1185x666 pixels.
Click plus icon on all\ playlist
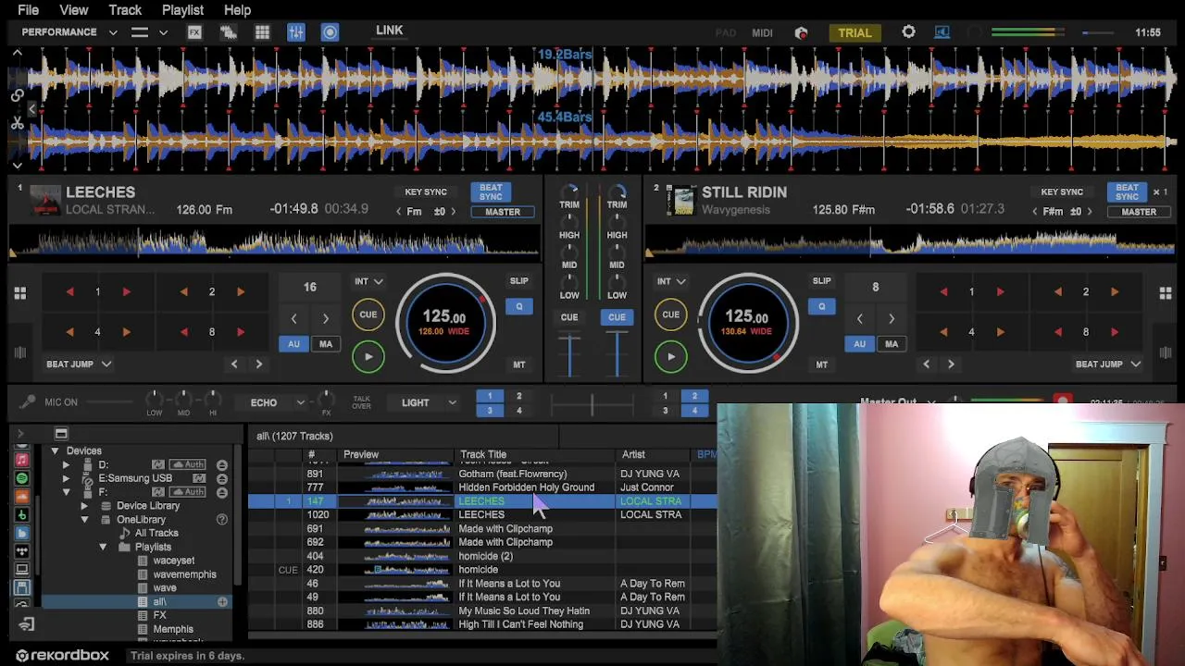pos(222,602)
